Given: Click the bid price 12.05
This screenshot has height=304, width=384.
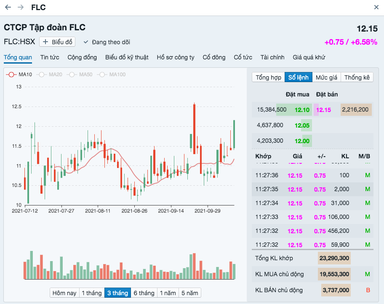Looking at the screenshot, I should pos(302,125).
